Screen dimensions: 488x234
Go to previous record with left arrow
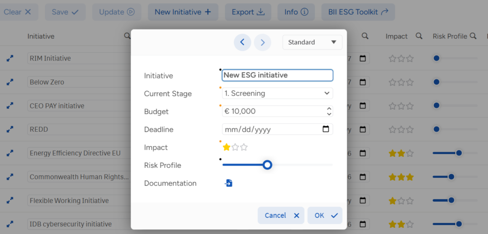coord(242,42)
